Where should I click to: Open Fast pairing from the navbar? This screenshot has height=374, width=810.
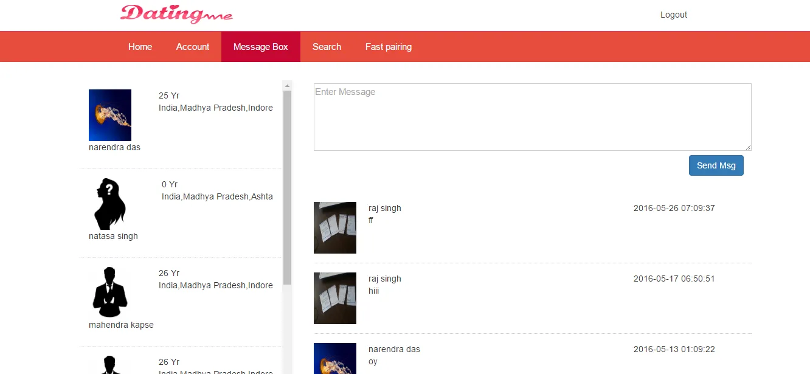pos(389,47)
